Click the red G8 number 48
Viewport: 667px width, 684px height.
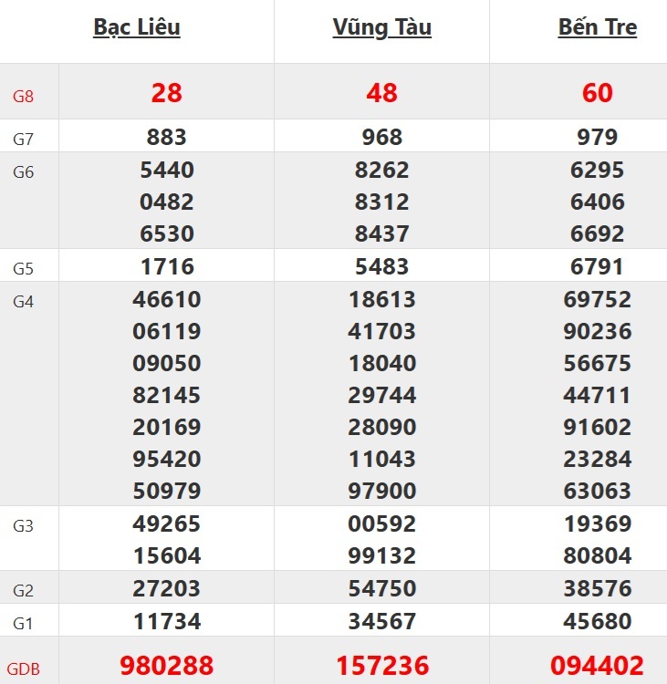click(x=381, y=92)
